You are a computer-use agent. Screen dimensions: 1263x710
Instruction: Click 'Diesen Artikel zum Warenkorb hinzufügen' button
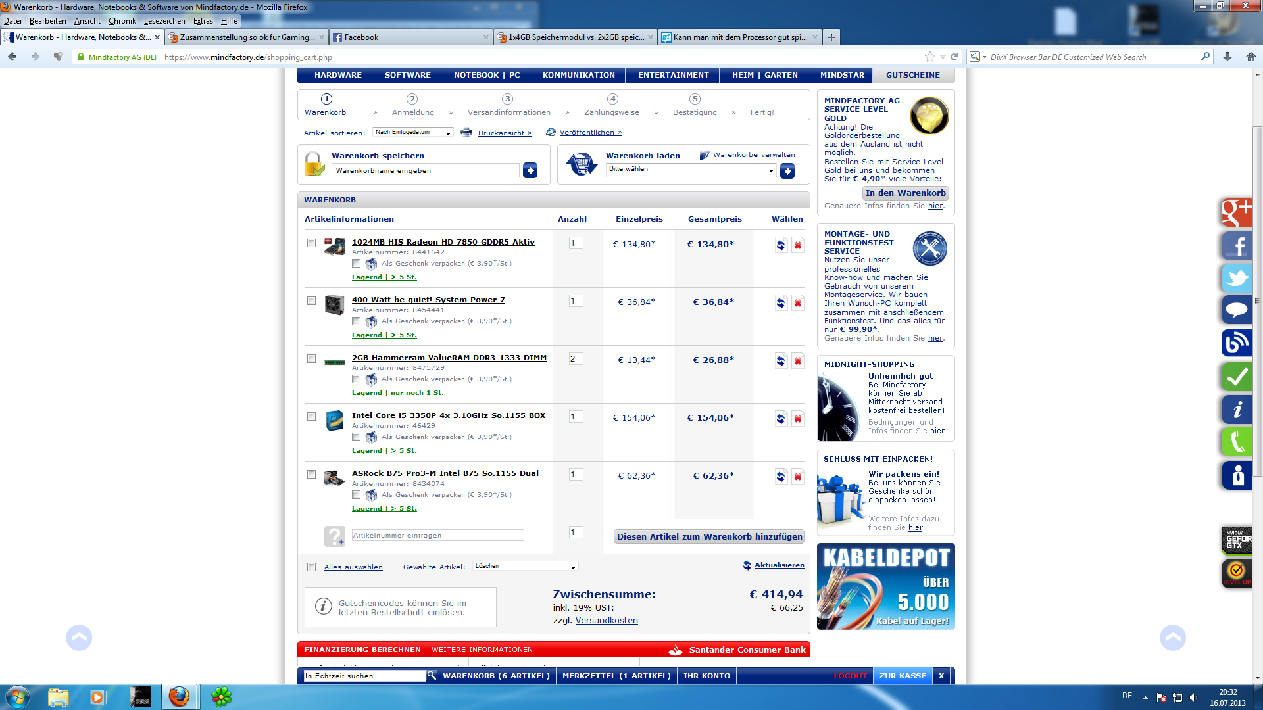tap(709, 536)
